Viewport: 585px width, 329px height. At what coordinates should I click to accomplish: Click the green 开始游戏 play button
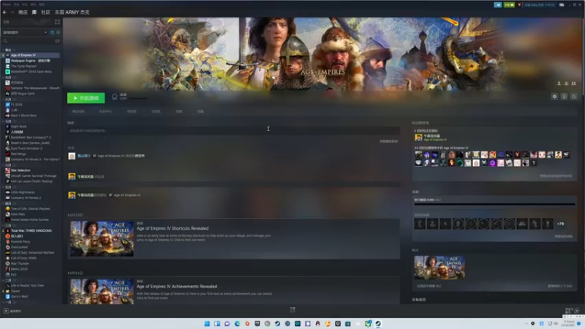point(86,98)
